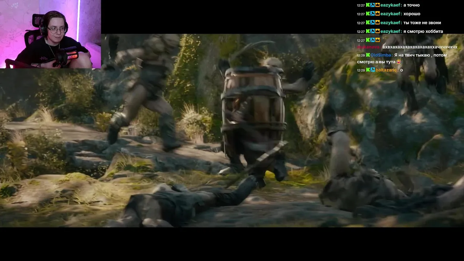Click the red username before "вхвхахаха" message
The image size is (464, 261).
pos(368,47)
